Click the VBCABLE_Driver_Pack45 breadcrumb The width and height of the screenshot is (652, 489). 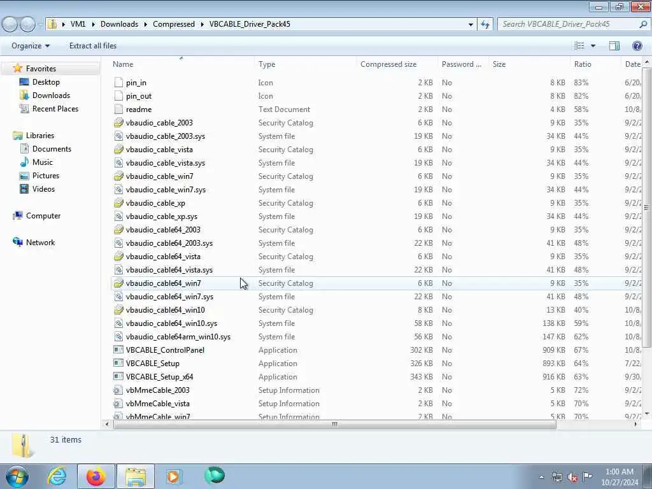pyautogui.click(x=250, y=24)
